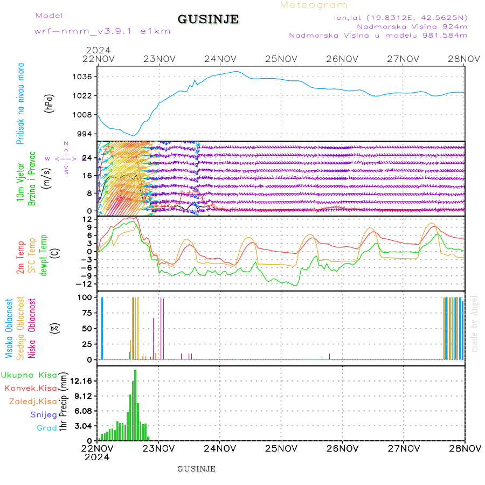The height and width of the screenshot is (485, 485).
Task: Click the orange "SFC Temp" legend label
Action: click(x=32, y=255)
